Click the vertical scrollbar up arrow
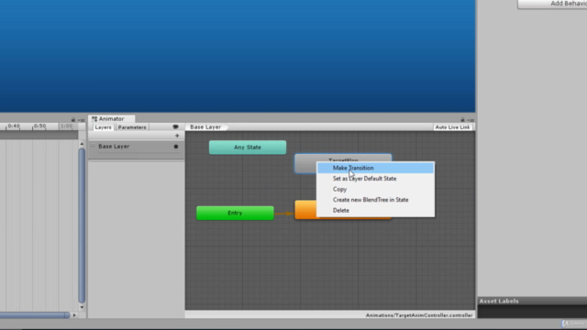 [x=82, y=144]
